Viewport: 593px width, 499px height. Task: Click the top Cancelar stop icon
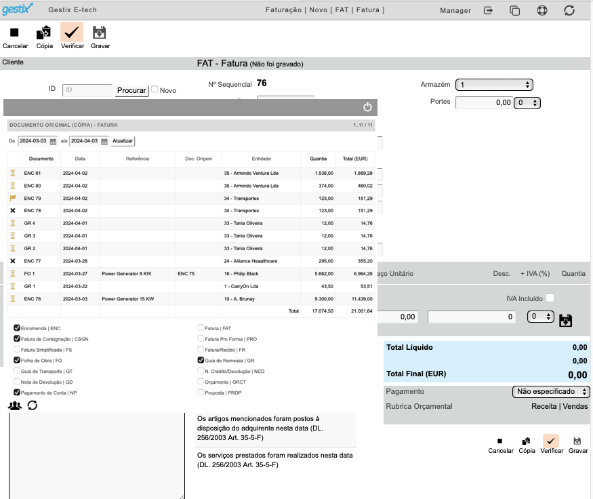tap(14, 33)
